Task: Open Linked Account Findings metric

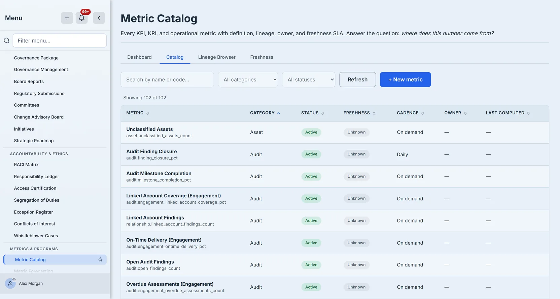Action: 155,218
